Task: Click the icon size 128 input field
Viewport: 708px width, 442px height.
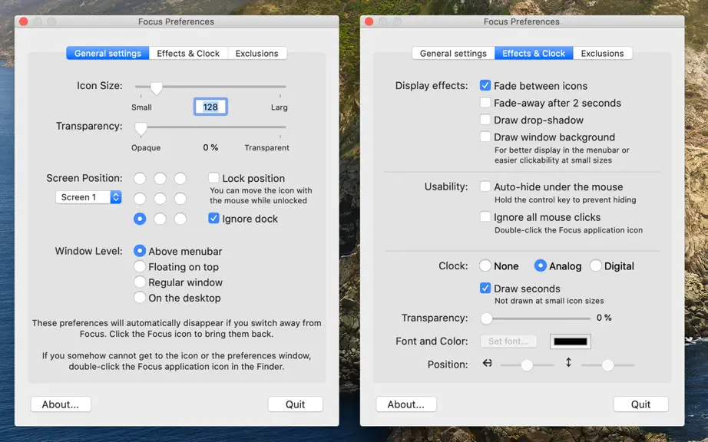Action: pos(210,107)
